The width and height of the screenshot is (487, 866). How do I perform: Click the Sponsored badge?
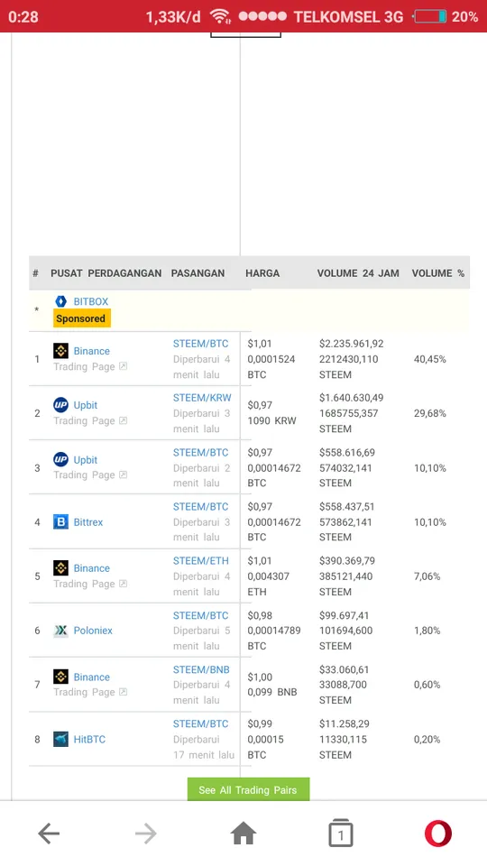[82, 318]
